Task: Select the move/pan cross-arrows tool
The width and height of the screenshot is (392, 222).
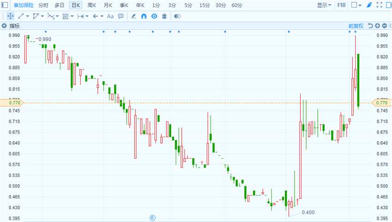Action: 11,16
